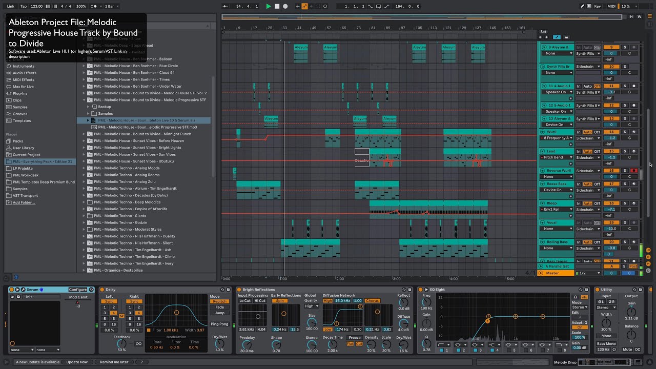Screen dimensions: 656x369
Task: Select Plug-Ins category in browser
Action: [20, 93]
